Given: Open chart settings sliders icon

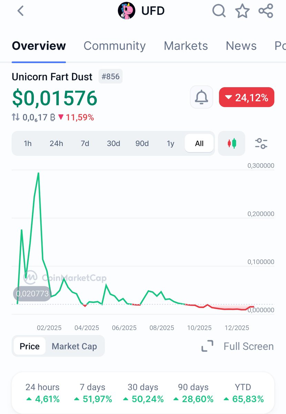Looking at the screenshot, I should 261,143.
